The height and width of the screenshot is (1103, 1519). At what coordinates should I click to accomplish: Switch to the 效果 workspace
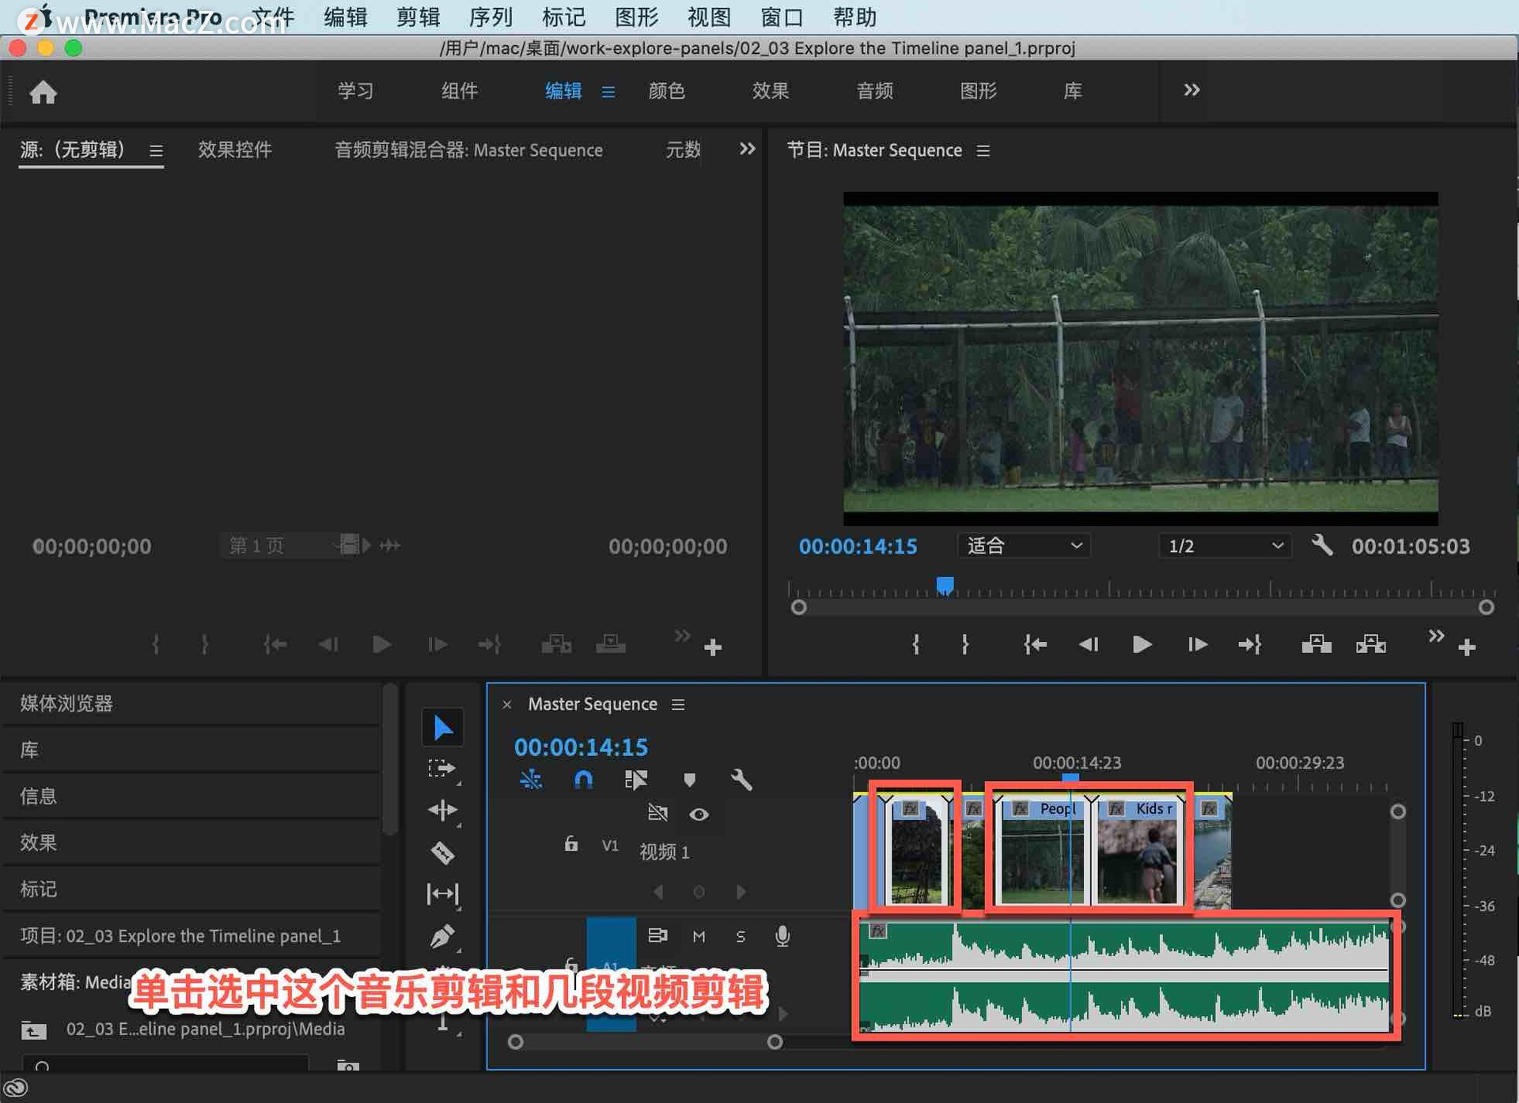coord(770,91)
